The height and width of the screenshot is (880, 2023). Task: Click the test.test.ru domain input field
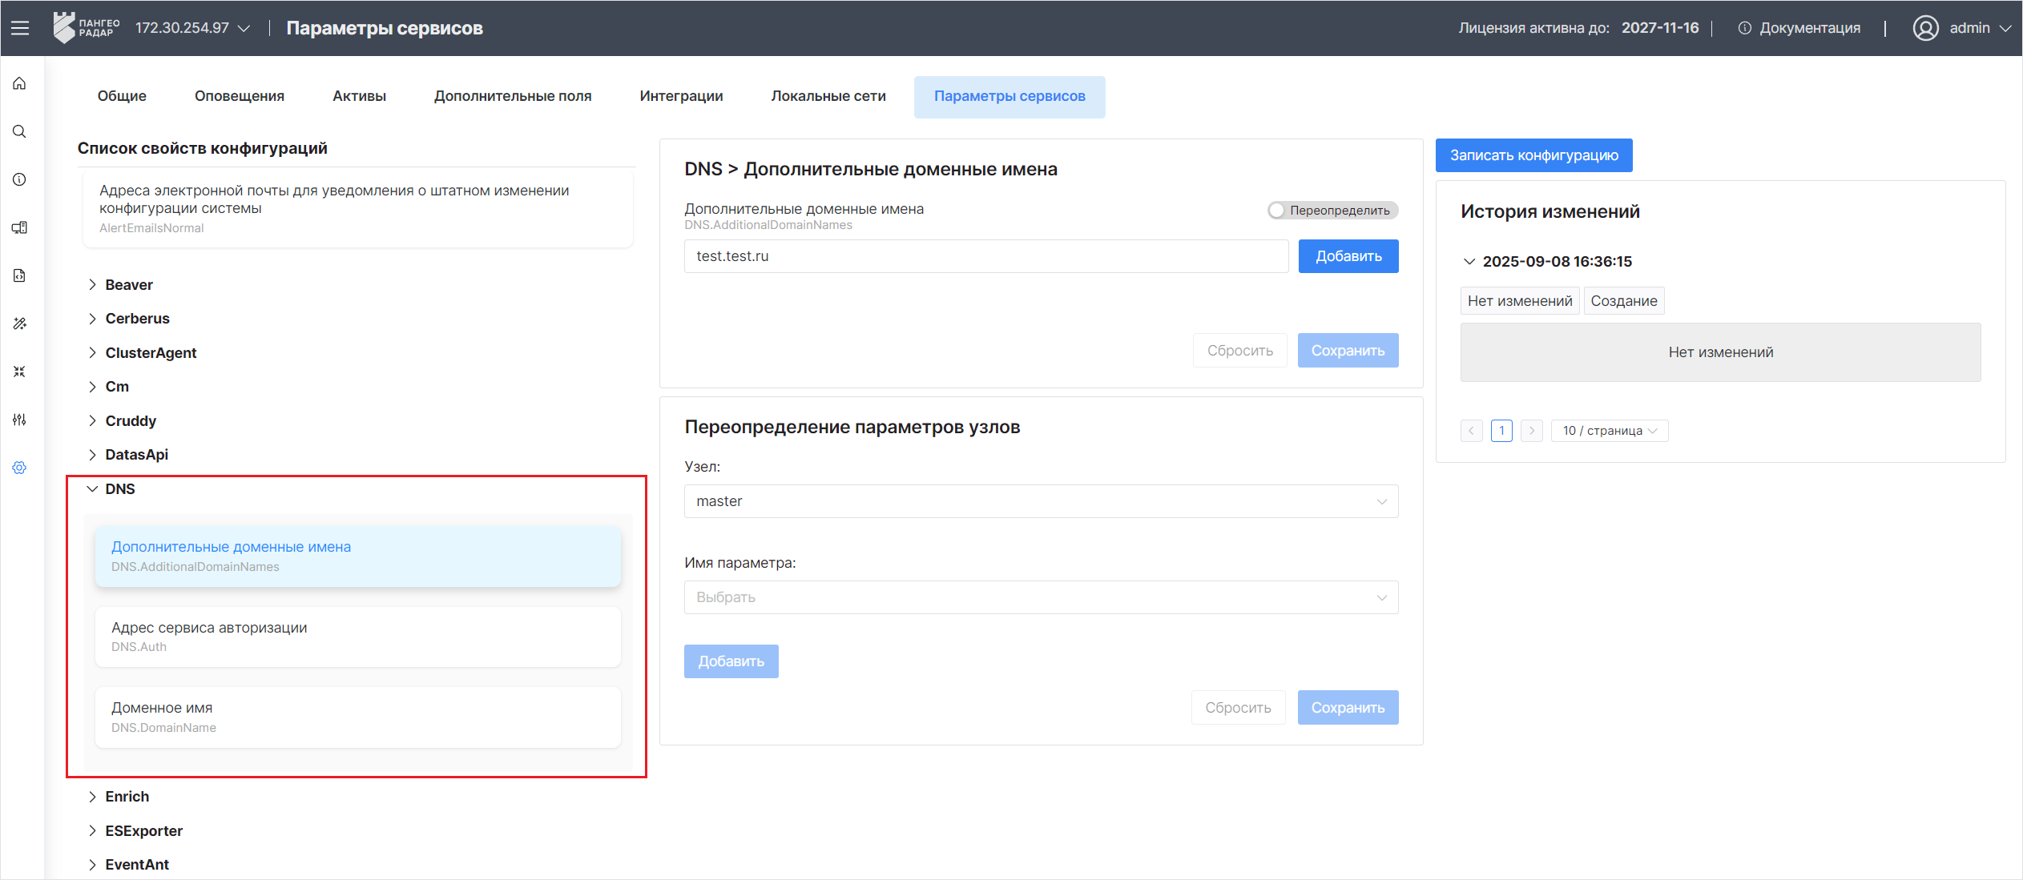pos(985,256)
